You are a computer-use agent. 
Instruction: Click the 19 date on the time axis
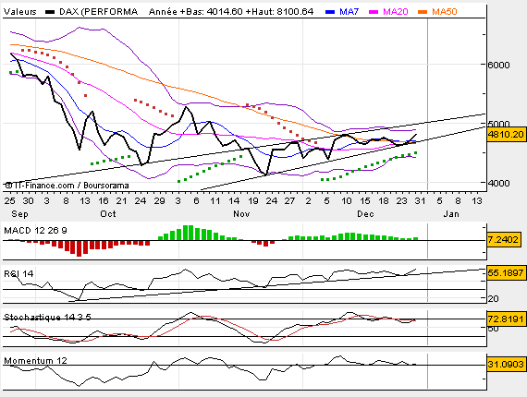pos(252,201)
